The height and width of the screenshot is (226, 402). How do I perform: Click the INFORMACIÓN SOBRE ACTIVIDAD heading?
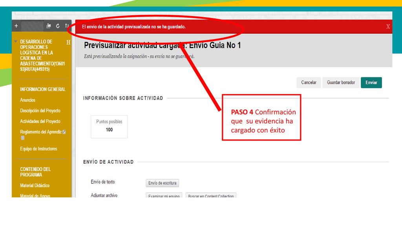[123, 98]
